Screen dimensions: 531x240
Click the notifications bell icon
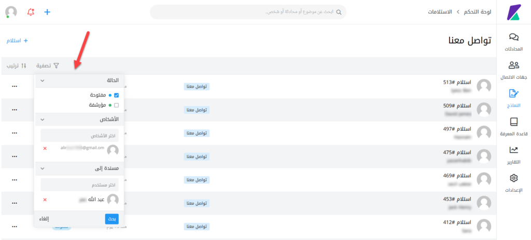click(31, 12)
